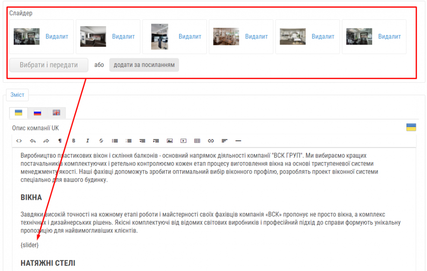The width and height of the screenshot is (427, 271).
Task: Switch to the Russian language tab
Action: pos(37,113)
